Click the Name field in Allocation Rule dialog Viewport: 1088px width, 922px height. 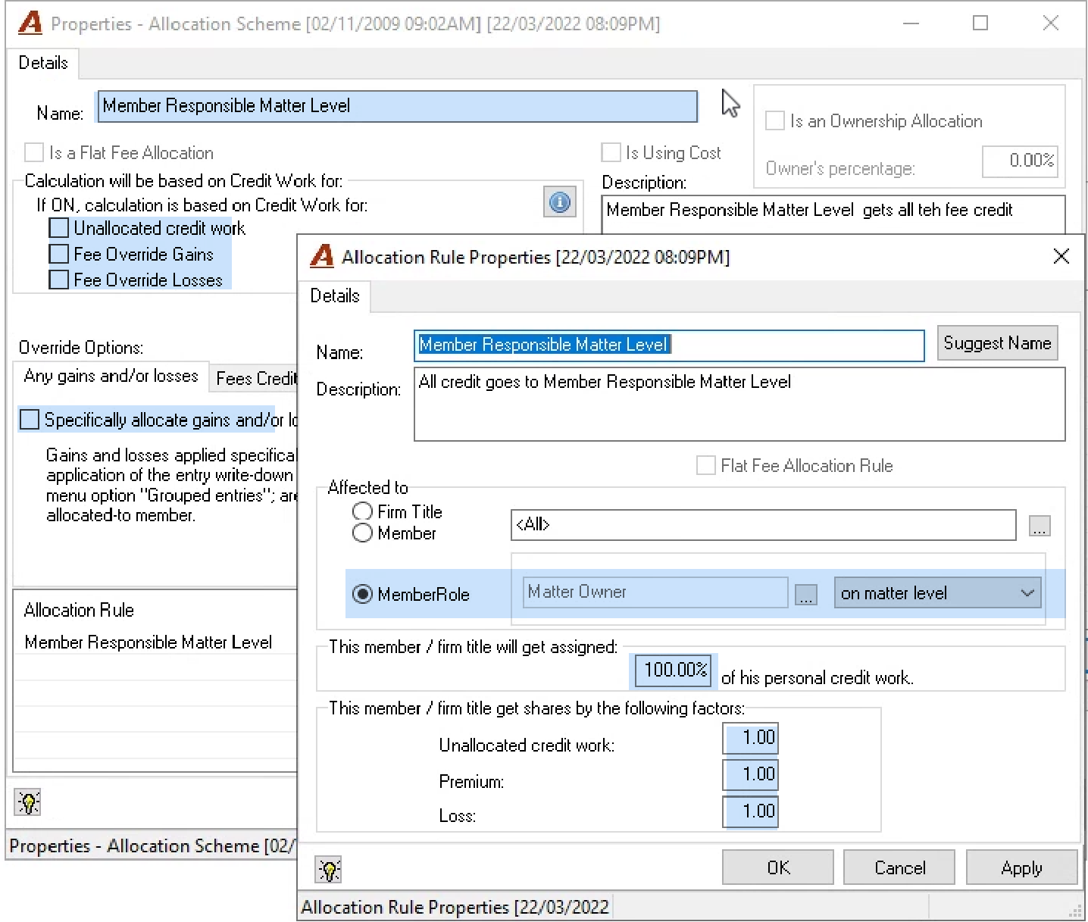[669, 345]
